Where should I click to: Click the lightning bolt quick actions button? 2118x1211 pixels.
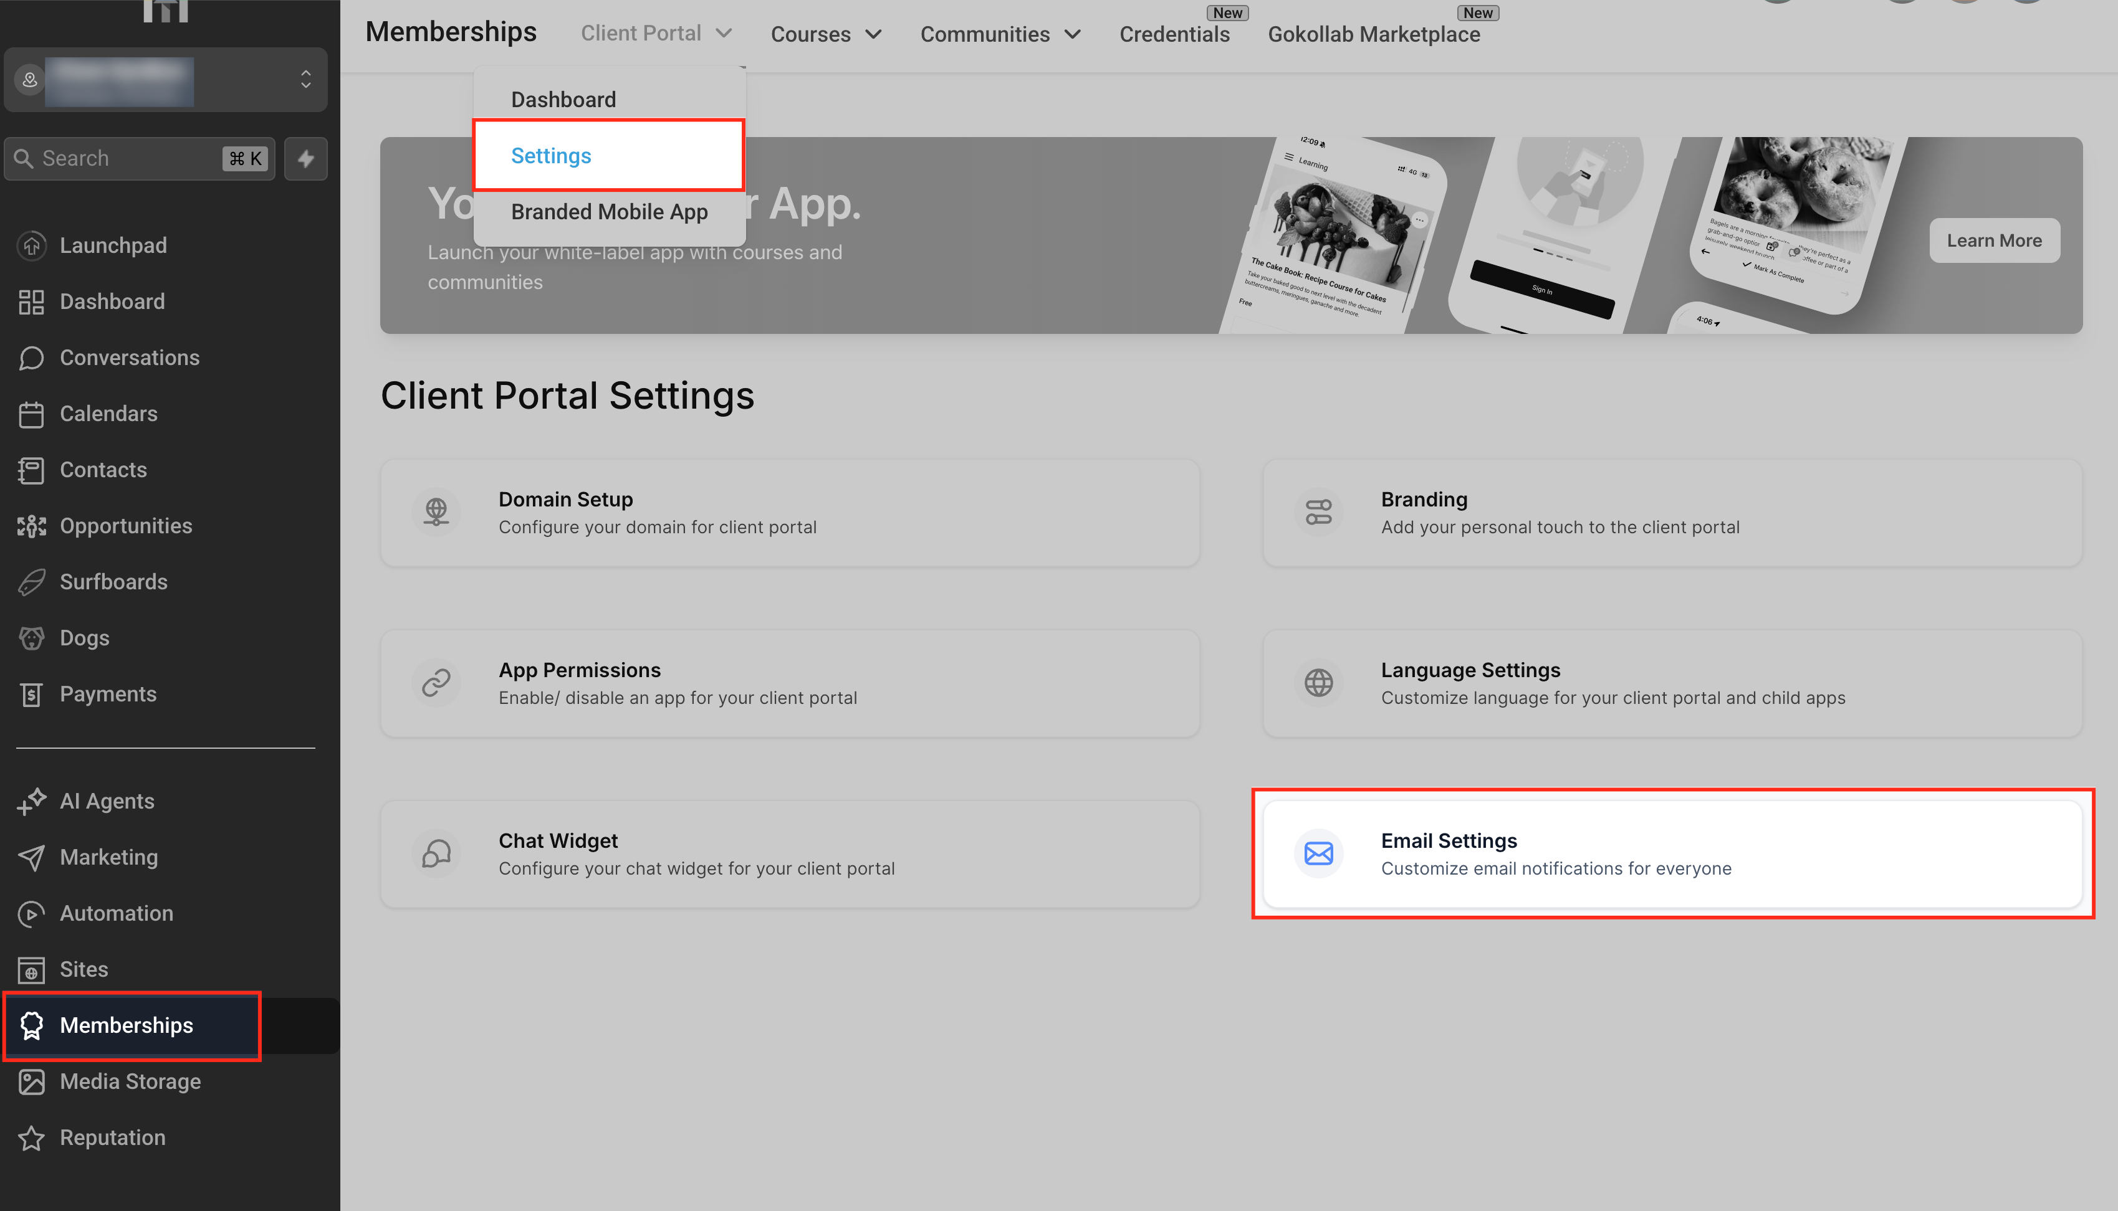click(x=305, y=158)
